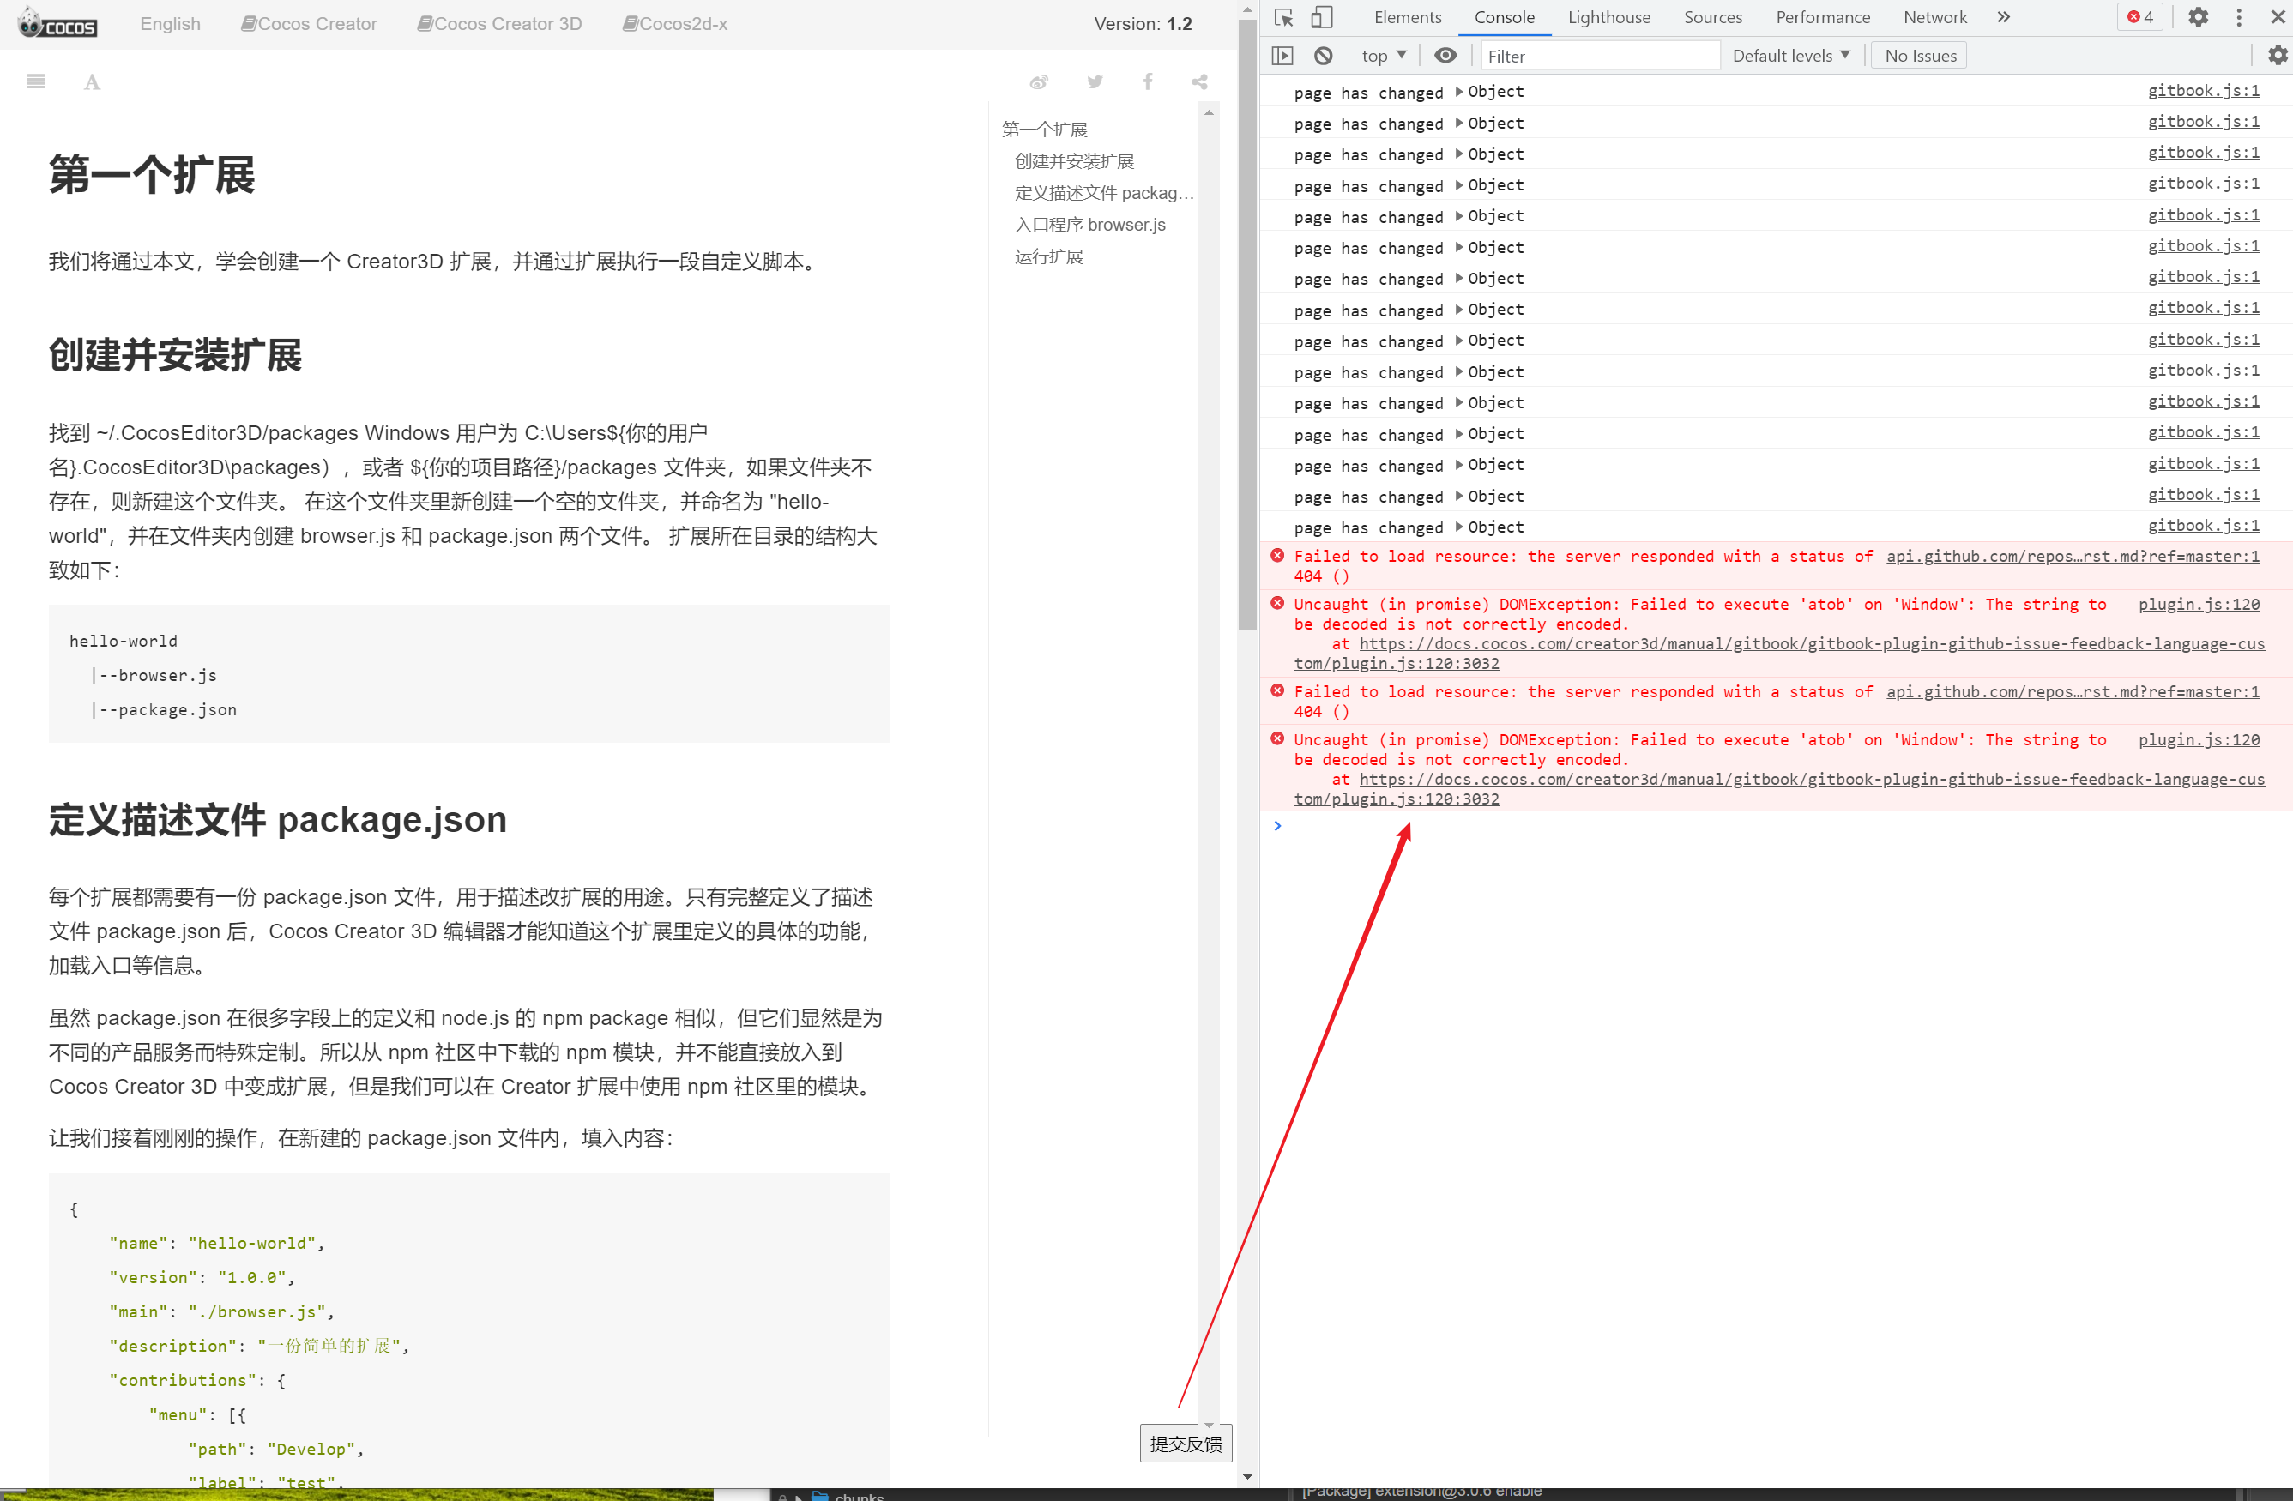Open the Default levels dropdown
Image resolution: width=2293 pixels, height=1501 pixels.
pos(1790,56)
